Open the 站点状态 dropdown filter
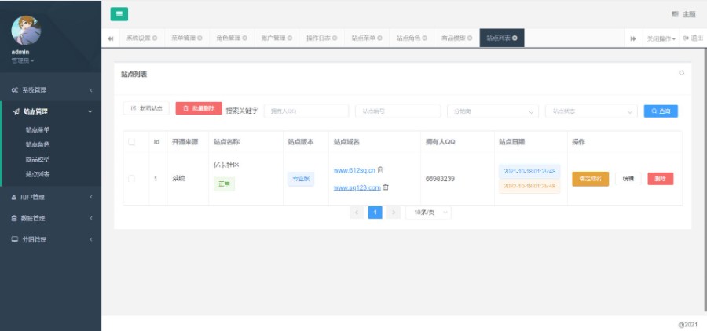Viewport: 707px width, 331px height. 591,111
